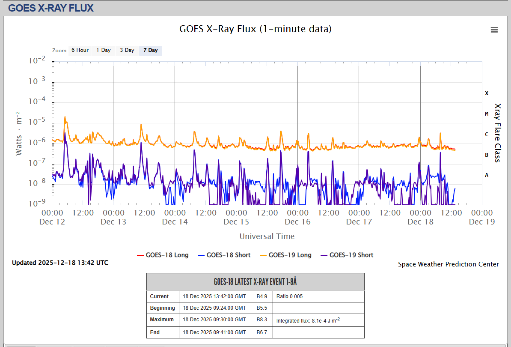Click the Universal Time axis title

click(x=267, y=236)
